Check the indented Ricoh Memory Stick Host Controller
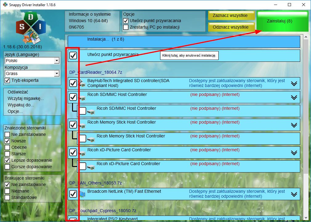The image size is (311, 222). 82,139
